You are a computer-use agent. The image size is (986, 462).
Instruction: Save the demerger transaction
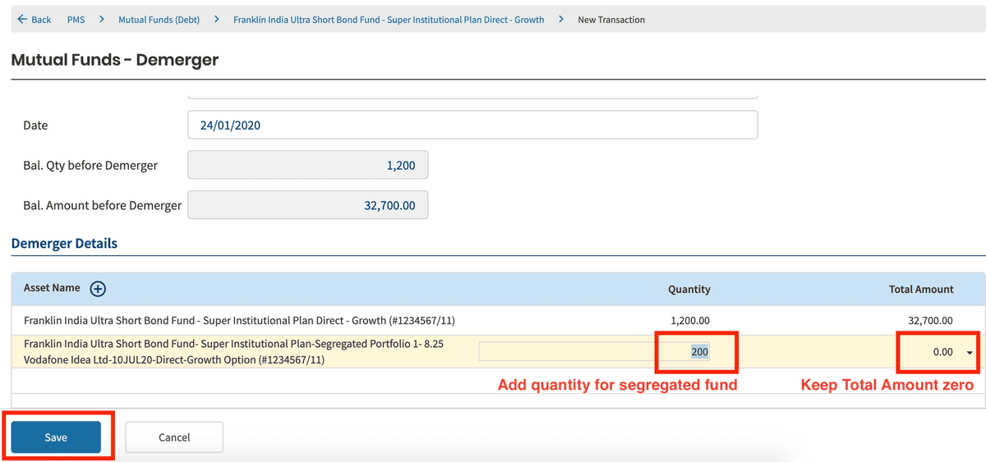point(56,437)
